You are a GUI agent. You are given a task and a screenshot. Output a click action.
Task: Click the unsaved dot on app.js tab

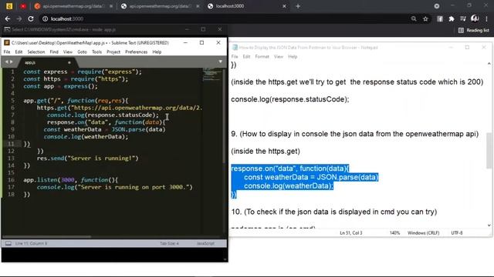click(69, 62)
